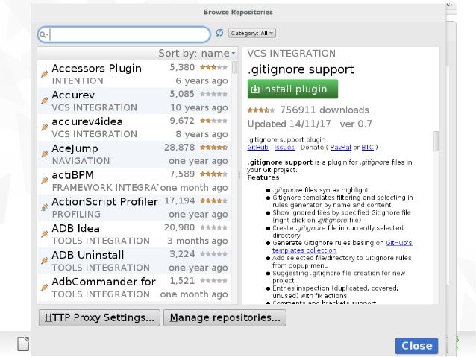Select accurev4idea plugin row

pos(134,127)
